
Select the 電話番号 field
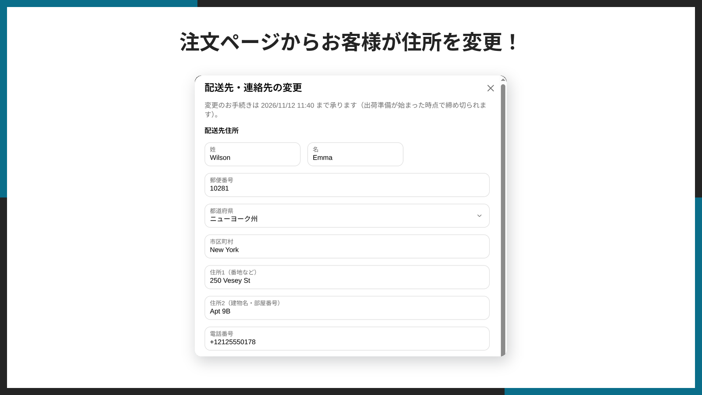(347, 338)
